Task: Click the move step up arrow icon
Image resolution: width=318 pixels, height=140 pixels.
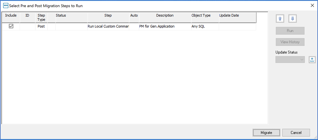Action: 280,19
